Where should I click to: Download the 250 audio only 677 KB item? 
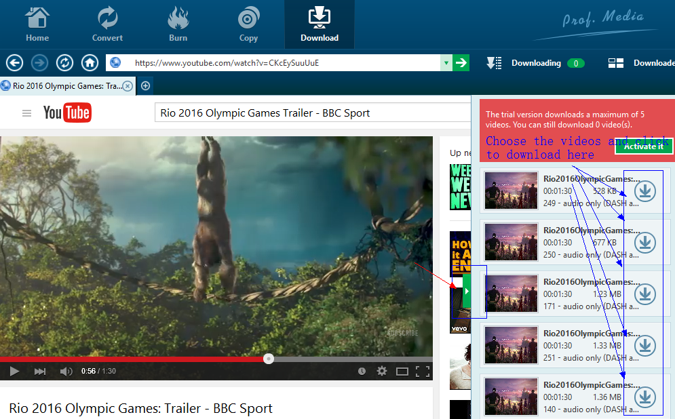point(645,242)
